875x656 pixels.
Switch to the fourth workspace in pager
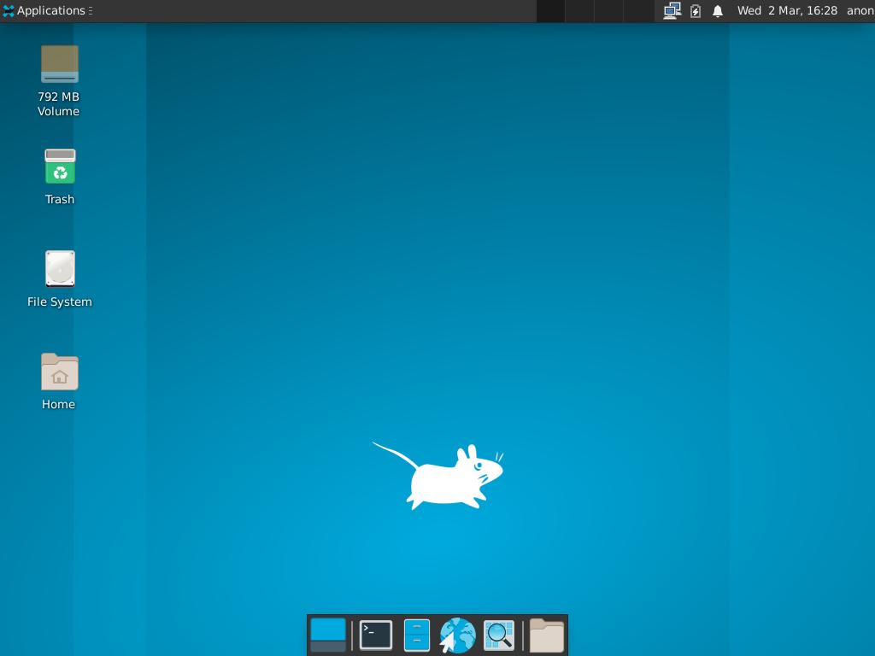point(637,11)
